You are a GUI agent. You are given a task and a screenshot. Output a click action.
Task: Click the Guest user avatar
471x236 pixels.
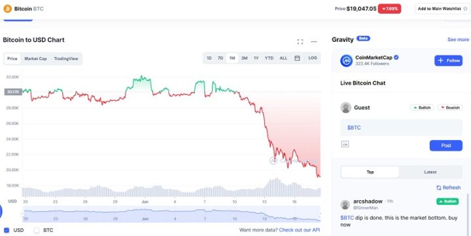pos(346,107)
